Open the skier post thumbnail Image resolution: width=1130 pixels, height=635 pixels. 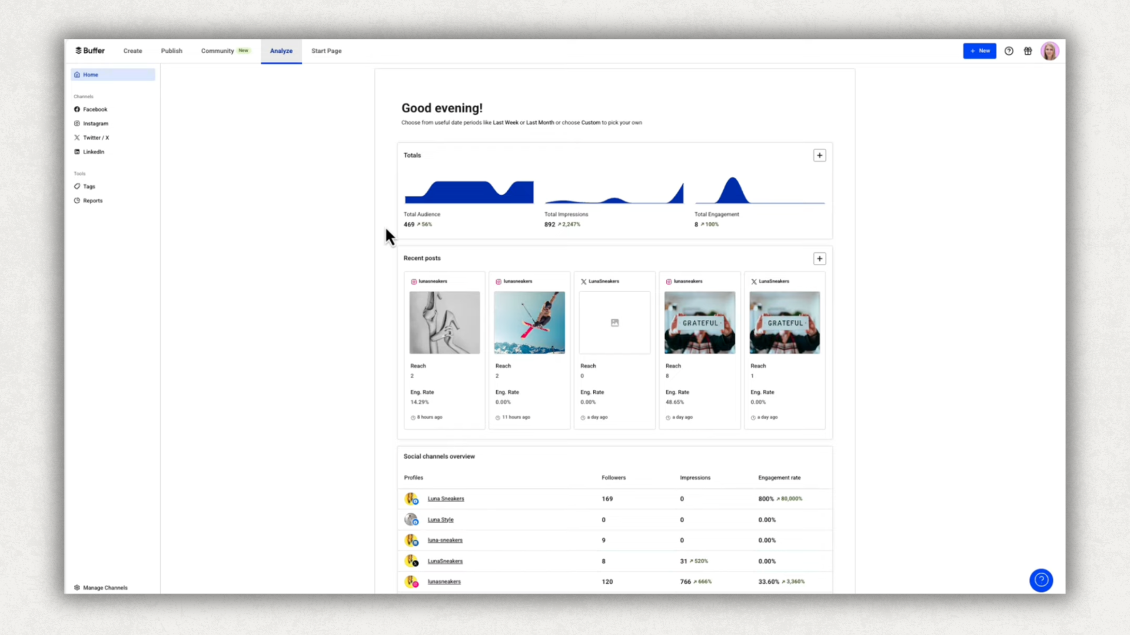529,323
